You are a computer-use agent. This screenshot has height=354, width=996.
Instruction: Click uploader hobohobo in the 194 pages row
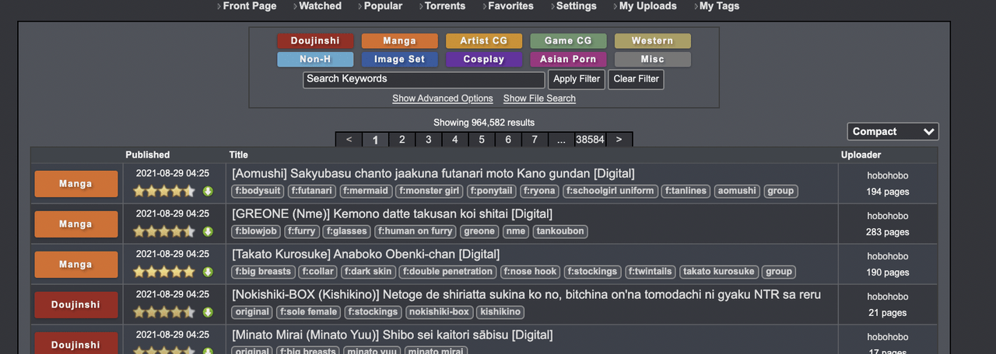coord(888,175)
